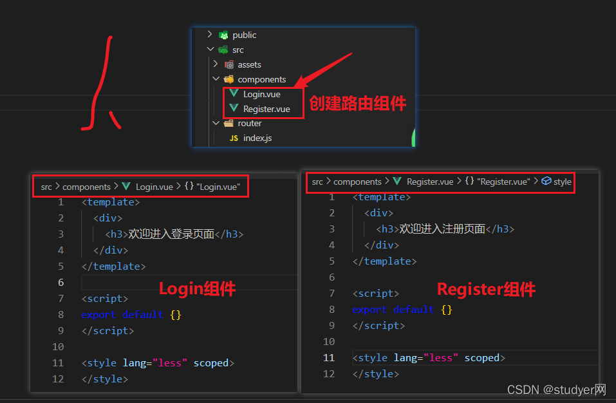Click Register.vue file breadcrumb in right editor
The image size is (616, 403).
click(430, 182)
